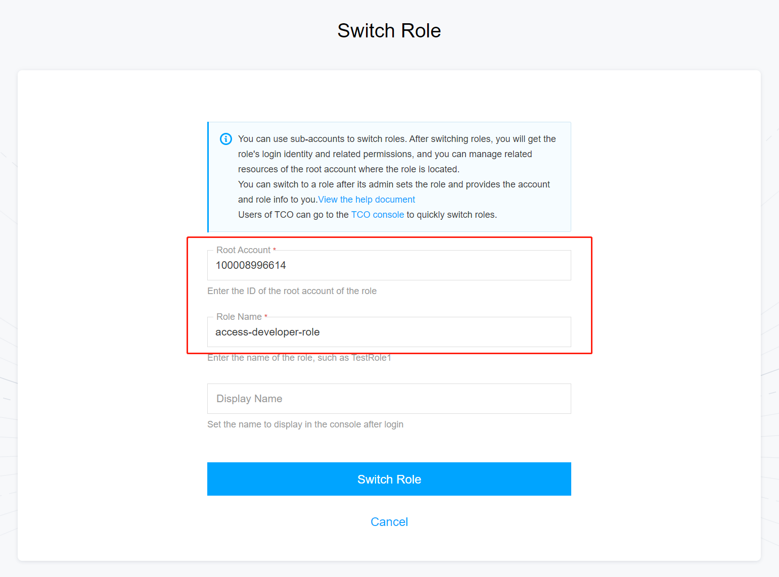Click the sentence starting 'You can use sub-accounts'
The image size is (779, 577).
(397, 139)
